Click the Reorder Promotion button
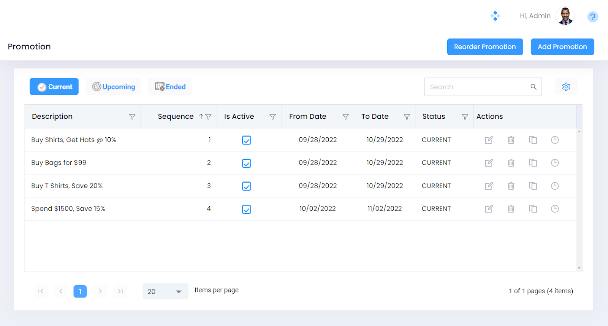The height and width of the screenshot is (326, 608). (x=485, y=47)
